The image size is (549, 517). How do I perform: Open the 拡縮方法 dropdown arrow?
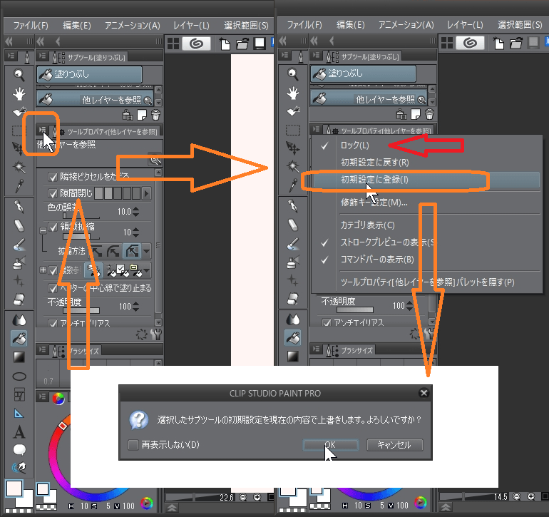pos(147,251)
